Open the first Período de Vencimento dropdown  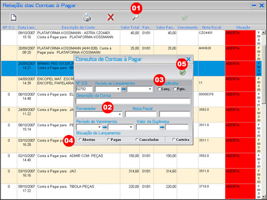click(x=99, y=127)
